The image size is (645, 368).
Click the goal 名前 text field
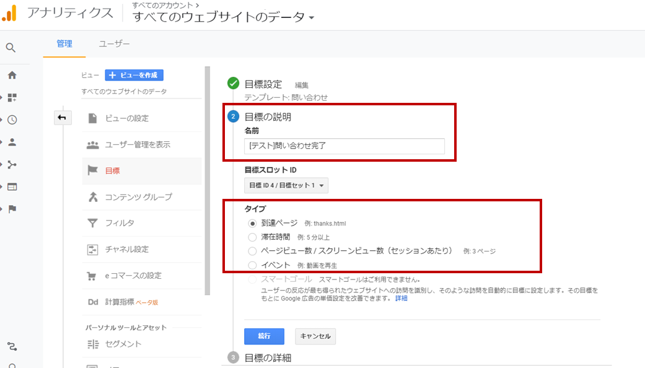coord(344,146)
